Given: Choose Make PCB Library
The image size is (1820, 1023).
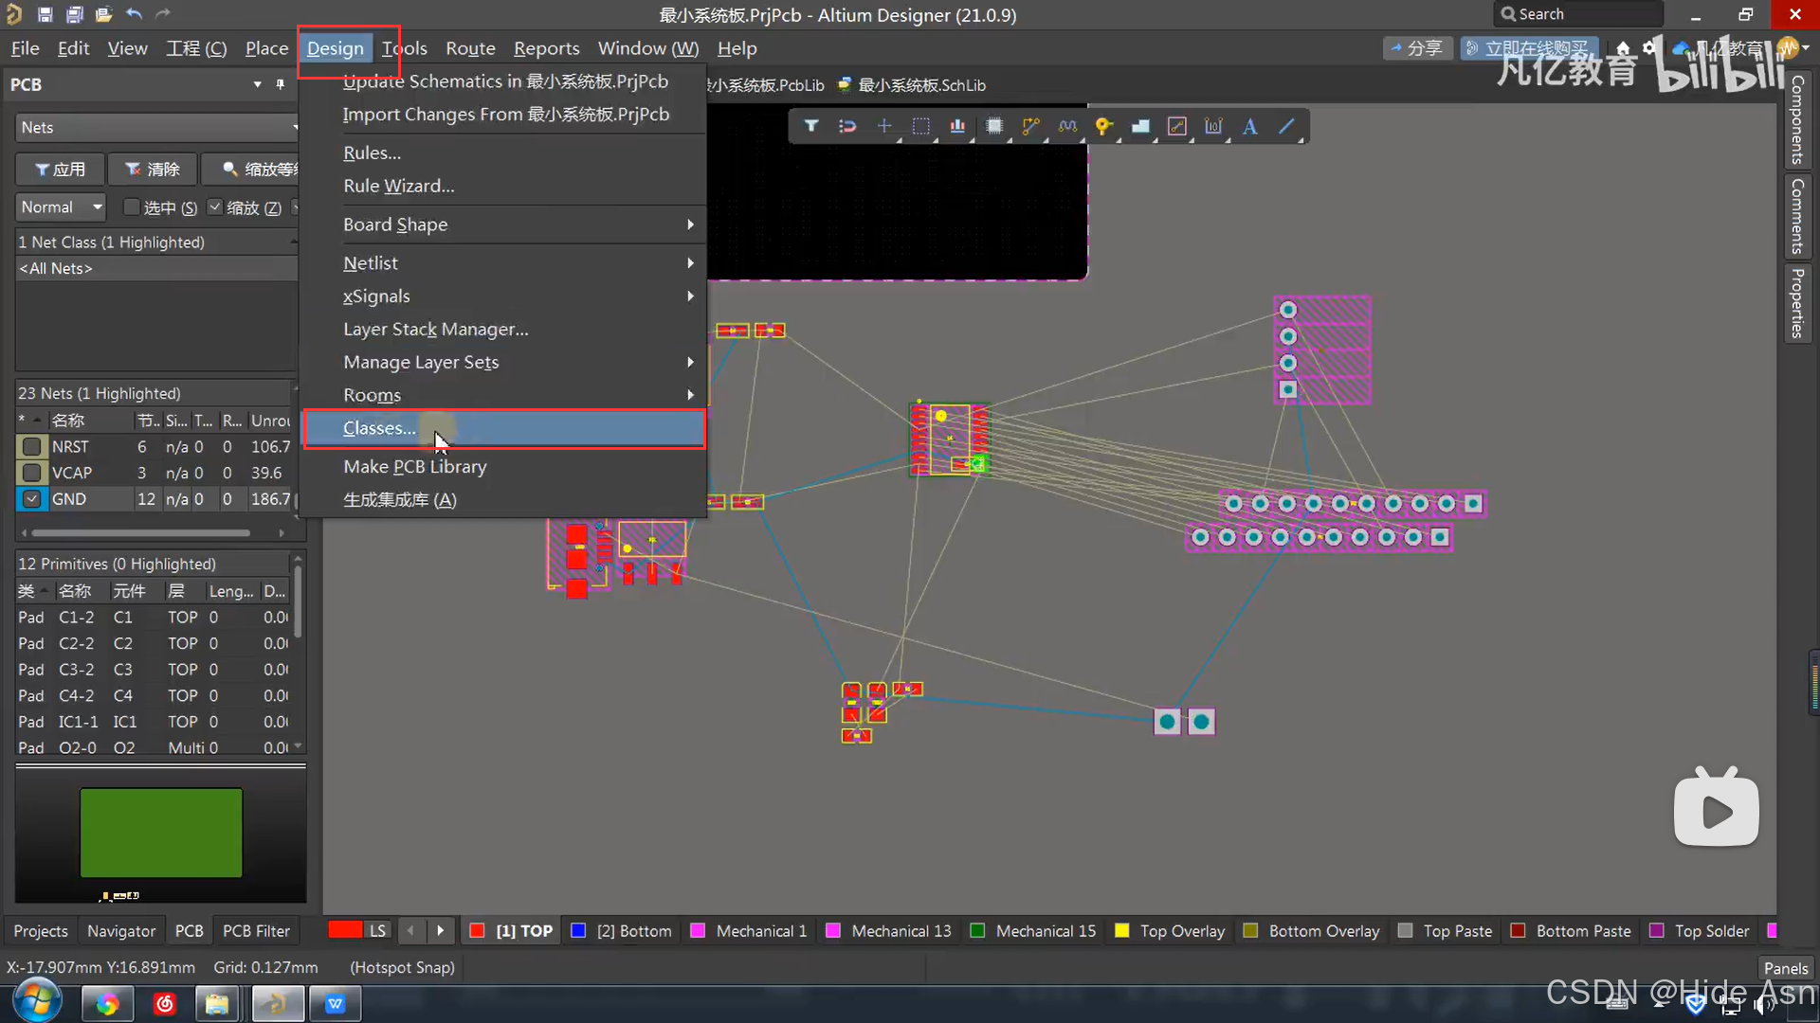Looking at the screenshot, I should pyautogui.click(x=504, y=466).
